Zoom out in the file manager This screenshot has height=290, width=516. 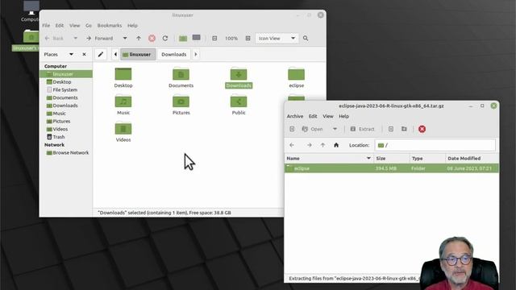pos(214,39)
